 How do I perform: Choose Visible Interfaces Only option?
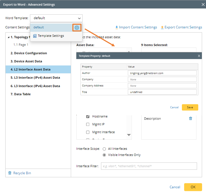[x=104, y=155]
